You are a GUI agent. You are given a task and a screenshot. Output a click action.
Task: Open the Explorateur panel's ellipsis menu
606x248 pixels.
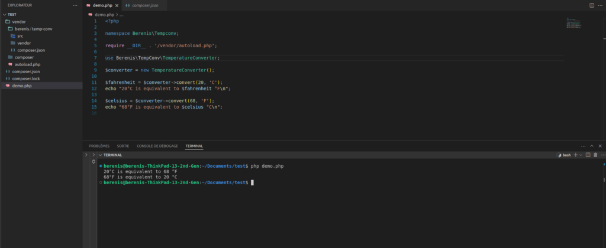tap(75, 5)
